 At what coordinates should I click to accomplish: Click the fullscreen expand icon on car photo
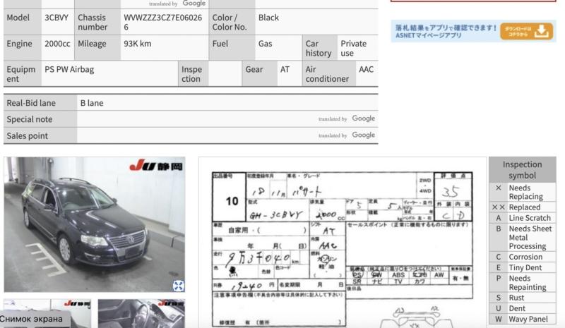point(178,285)
